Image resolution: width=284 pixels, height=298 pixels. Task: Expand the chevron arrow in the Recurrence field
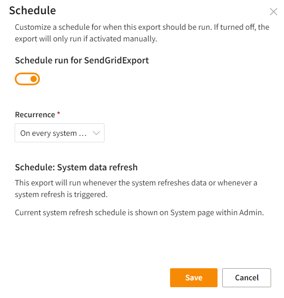(x=96, y=133)
